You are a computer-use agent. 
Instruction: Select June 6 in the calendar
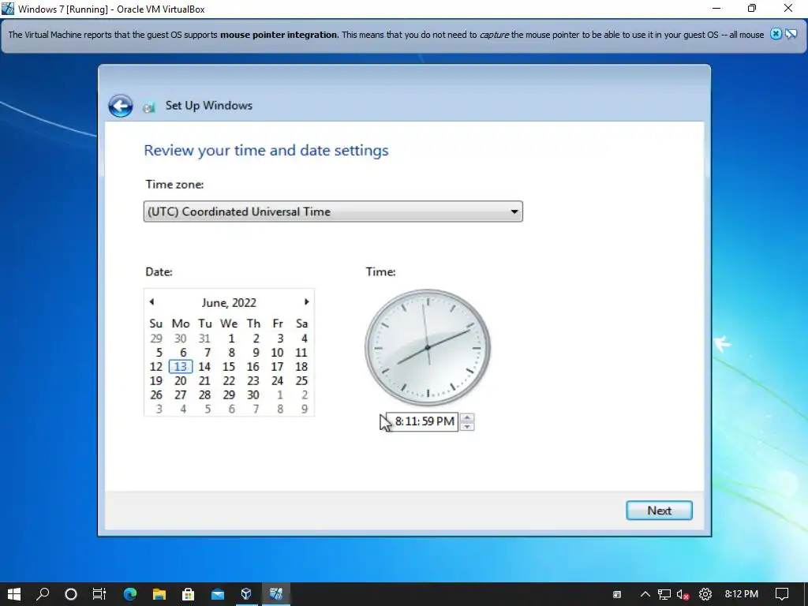coord(183,353)
